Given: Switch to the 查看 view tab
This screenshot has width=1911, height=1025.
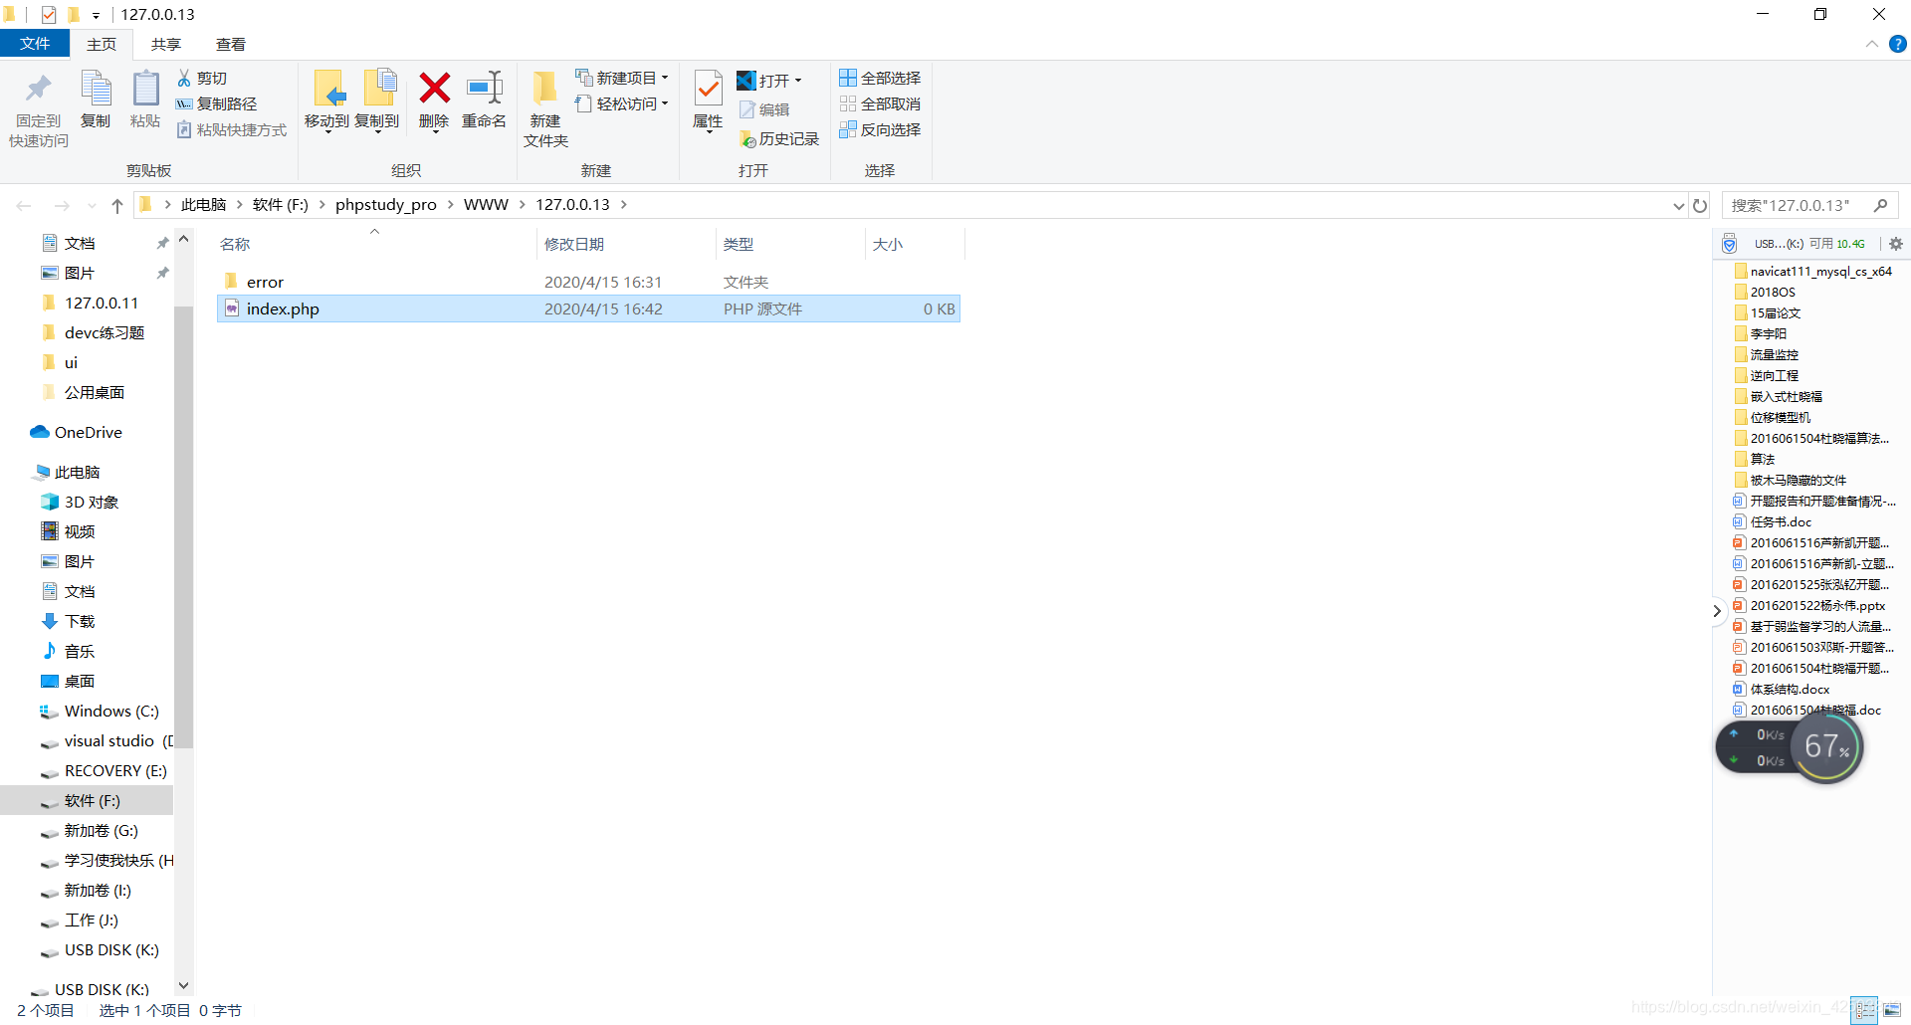Looking at the screenshot, I should tap(231, 44).
